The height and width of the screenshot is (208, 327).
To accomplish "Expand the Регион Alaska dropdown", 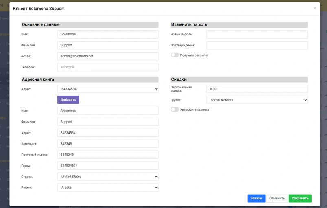I will tap(108, 188).
